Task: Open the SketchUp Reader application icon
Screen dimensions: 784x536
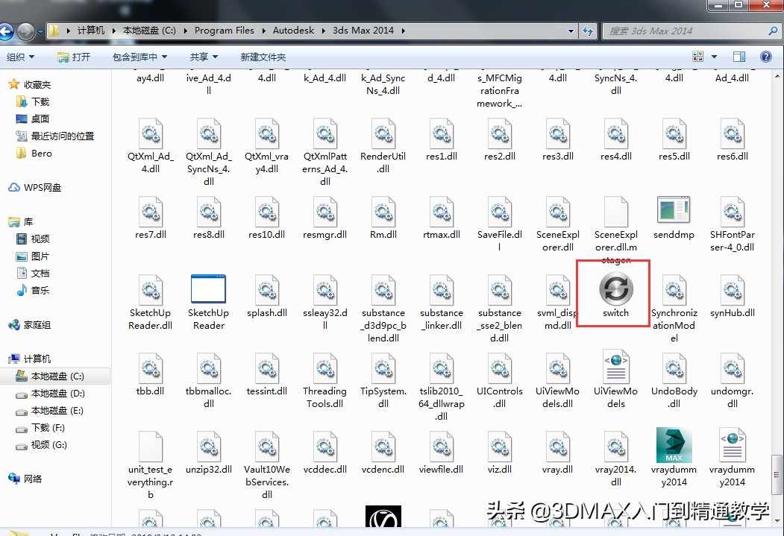Action: [208, 290]
